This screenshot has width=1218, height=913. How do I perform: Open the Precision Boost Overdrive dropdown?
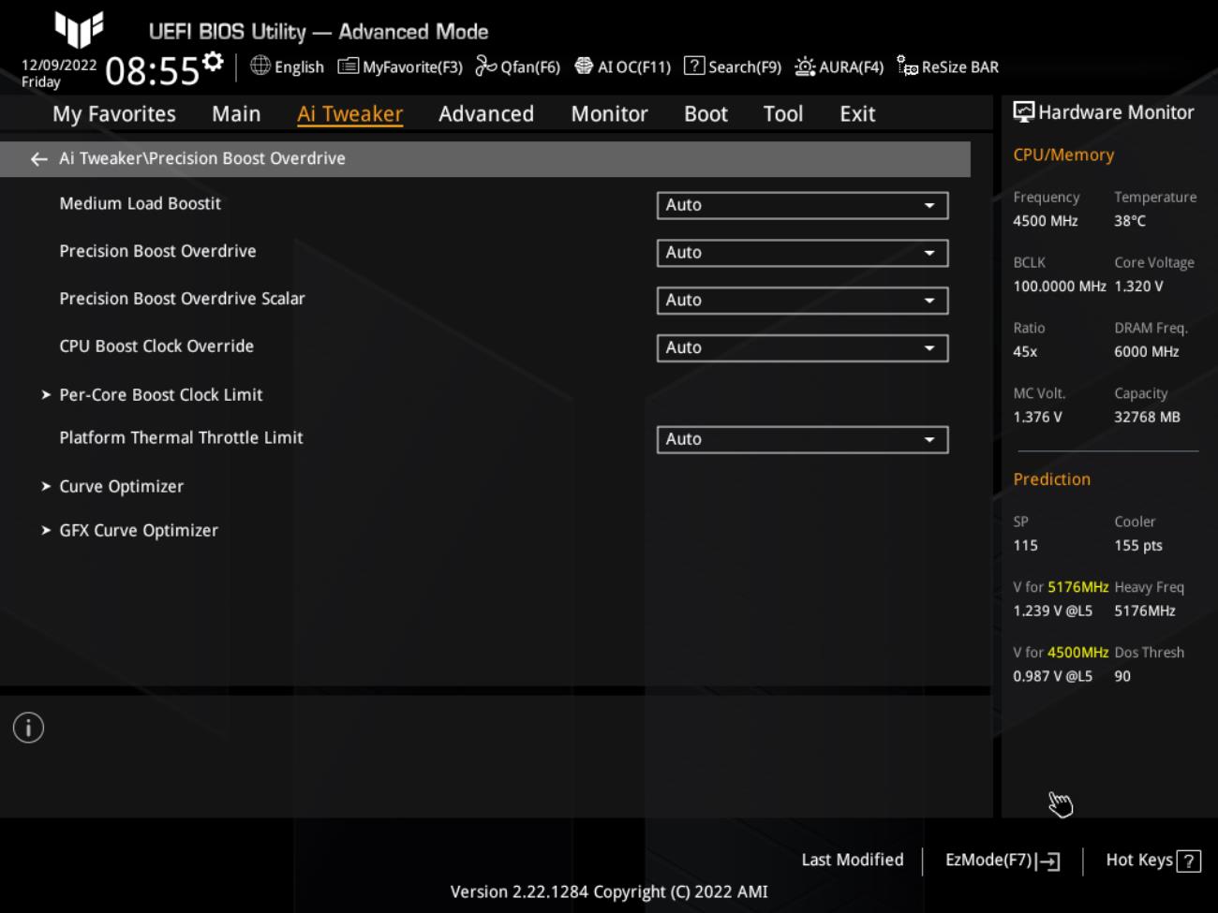pyautogui.click(x=802, y=253)
